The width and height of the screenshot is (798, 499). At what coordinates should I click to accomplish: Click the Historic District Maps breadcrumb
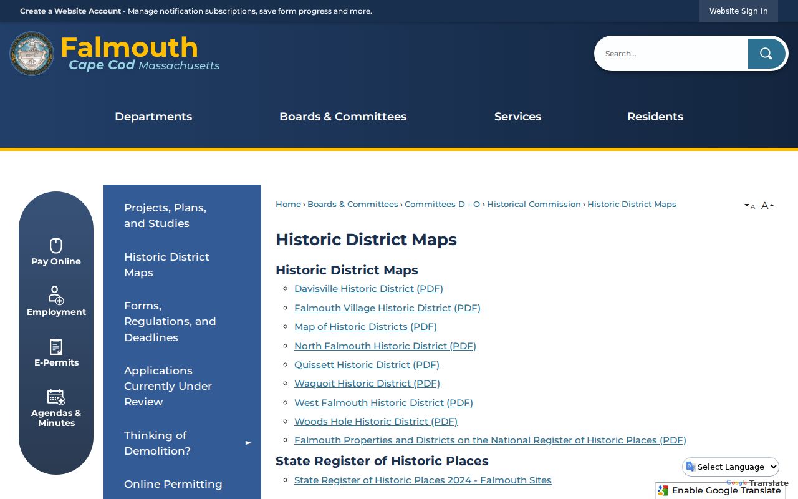(632, 205)
